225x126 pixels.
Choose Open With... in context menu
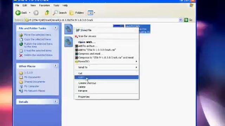click(x=107, y=42)
